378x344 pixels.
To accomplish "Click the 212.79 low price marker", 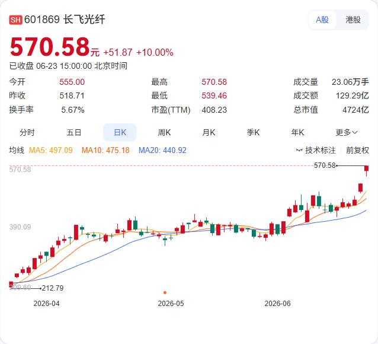I will click(53, 288).
